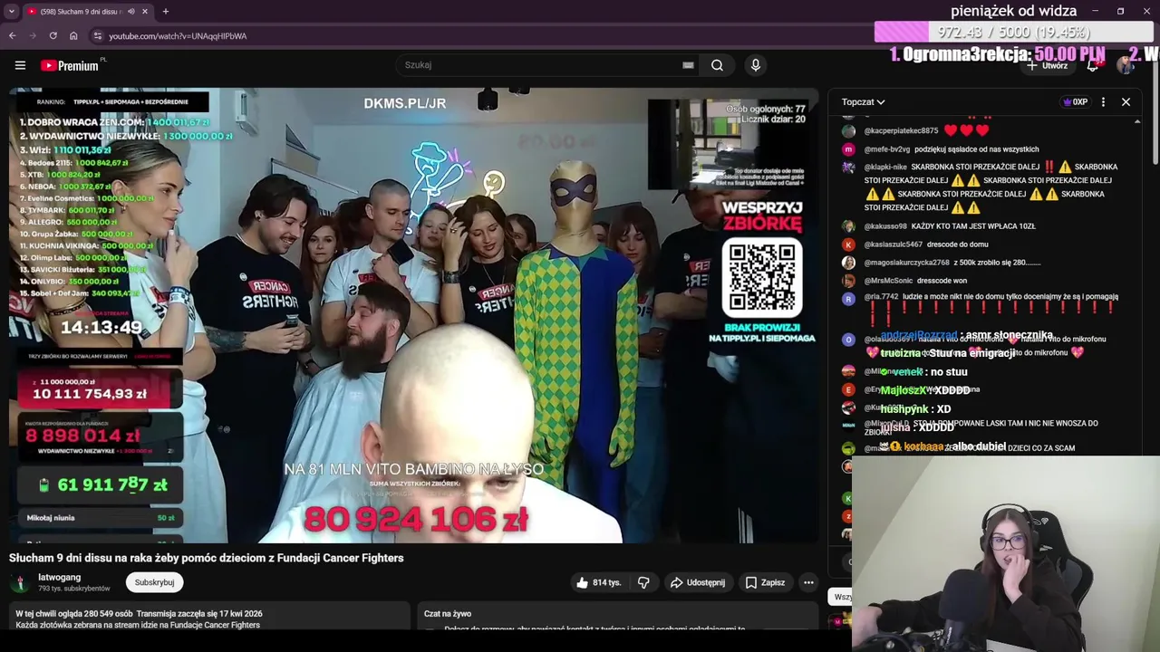Open latwogang channel avatar
1160x652 pixels.
(x=18, y=582)
